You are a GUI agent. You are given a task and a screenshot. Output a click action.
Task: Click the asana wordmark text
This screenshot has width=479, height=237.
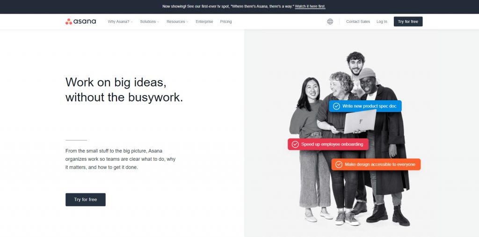[85, 22]
